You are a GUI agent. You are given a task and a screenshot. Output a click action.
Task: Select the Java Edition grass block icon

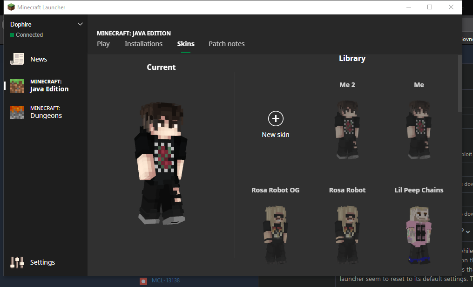coord(17,86)
